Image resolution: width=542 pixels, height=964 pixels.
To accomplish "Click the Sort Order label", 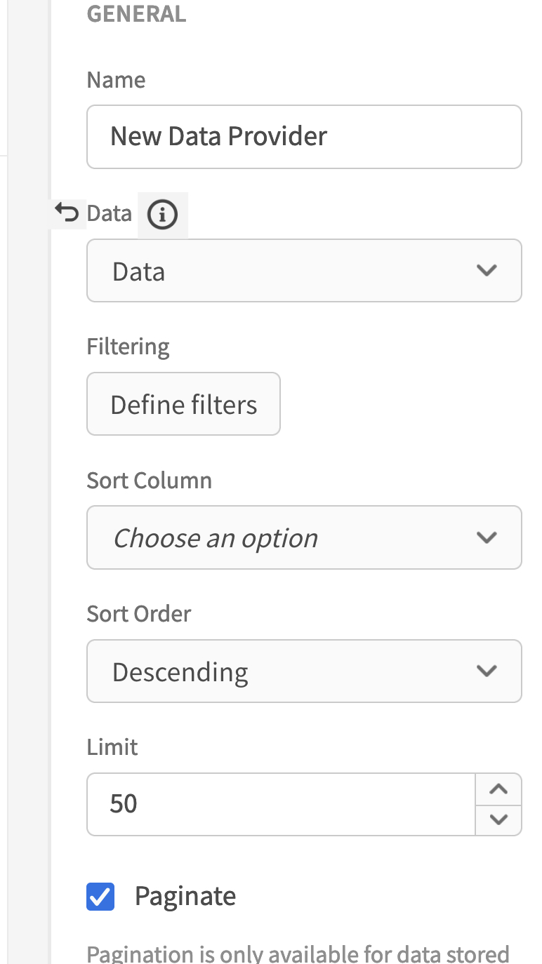I will tap(139, 614).
